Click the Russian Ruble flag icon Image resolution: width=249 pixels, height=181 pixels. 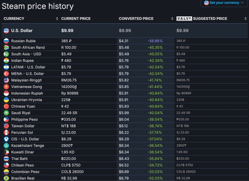coord(6,41)
